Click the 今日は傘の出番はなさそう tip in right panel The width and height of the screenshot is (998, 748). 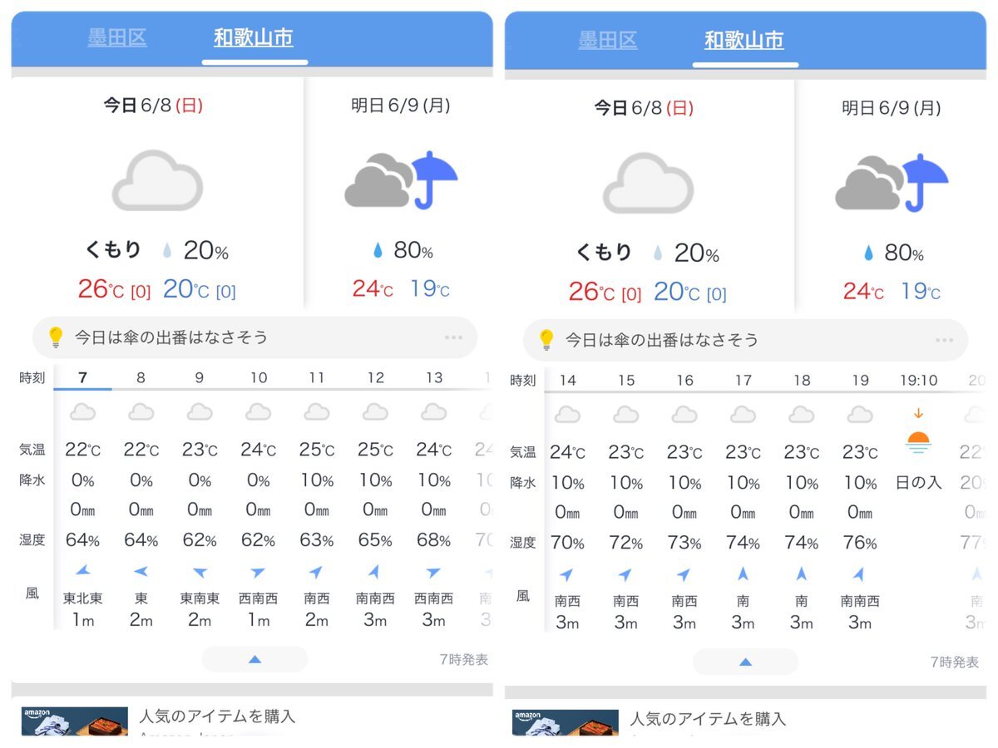tap(663, 340)
